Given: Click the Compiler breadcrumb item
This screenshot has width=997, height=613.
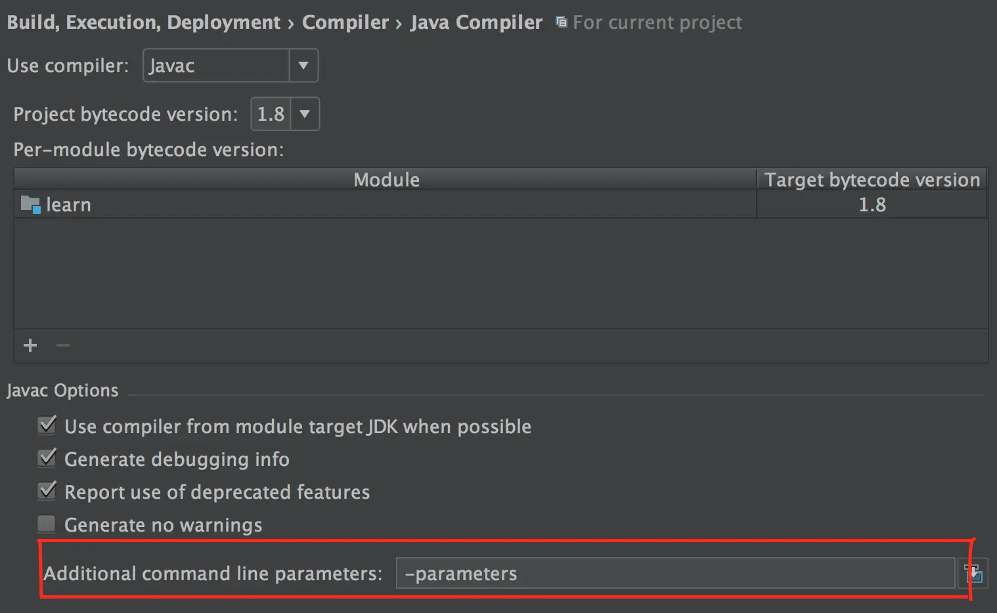Looking at the screenshot, I should 345,22.
